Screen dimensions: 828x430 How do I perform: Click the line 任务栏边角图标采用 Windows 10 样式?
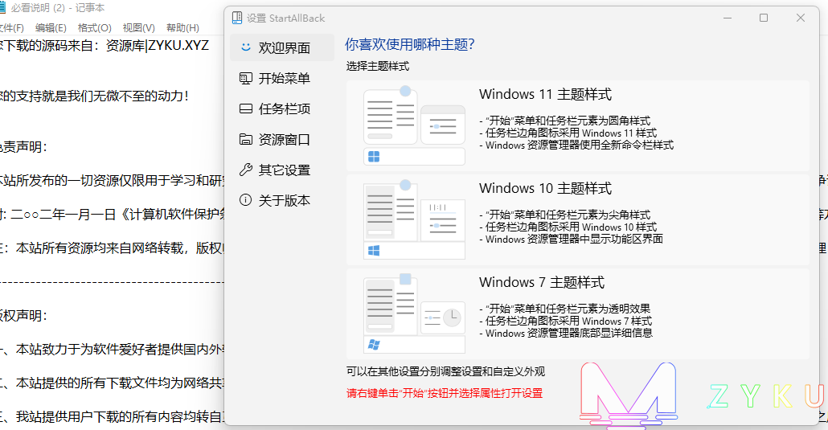tap(568, 227)
